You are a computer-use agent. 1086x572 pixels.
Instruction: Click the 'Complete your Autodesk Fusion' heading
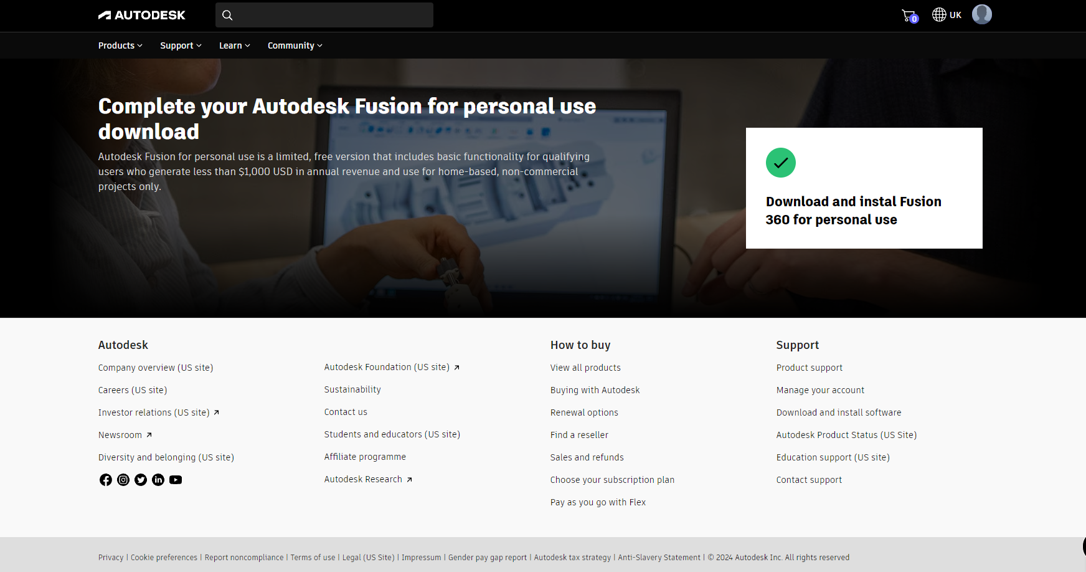point(347,118)
